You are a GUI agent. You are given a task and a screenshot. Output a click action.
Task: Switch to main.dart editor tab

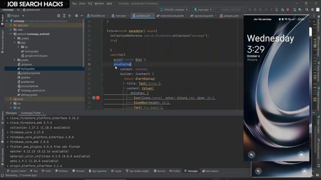(x=119, y=15)
